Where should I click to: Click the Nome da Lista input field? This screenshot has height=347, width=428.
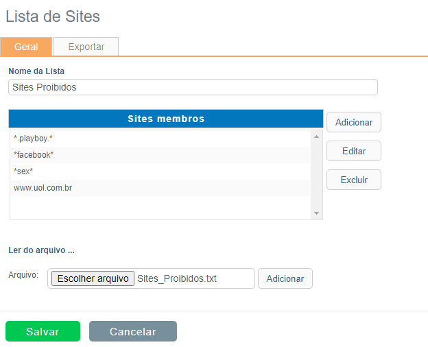pos(193,87)
